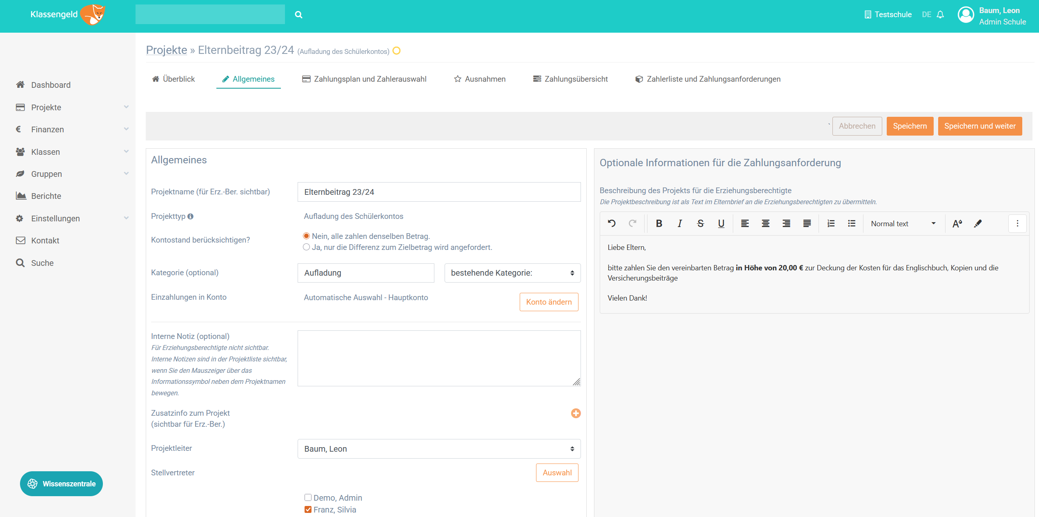Uncheck the Franz, Silvia checkbox
Image resolution: width=1039 pixels, height=517 pixels.
pyautogui.click(x=308, y=509)
